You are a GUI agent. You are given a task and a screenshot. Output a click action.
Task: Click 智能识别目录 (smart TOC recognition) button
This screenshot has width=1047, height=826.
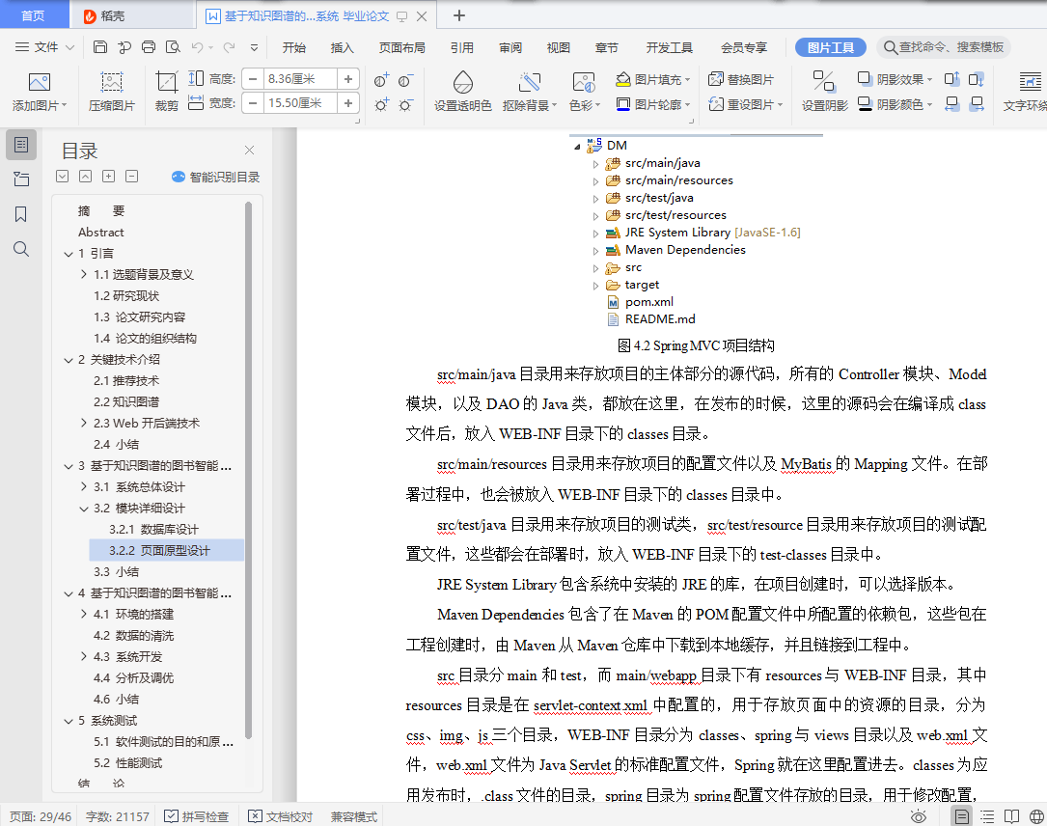pos(216,177)
